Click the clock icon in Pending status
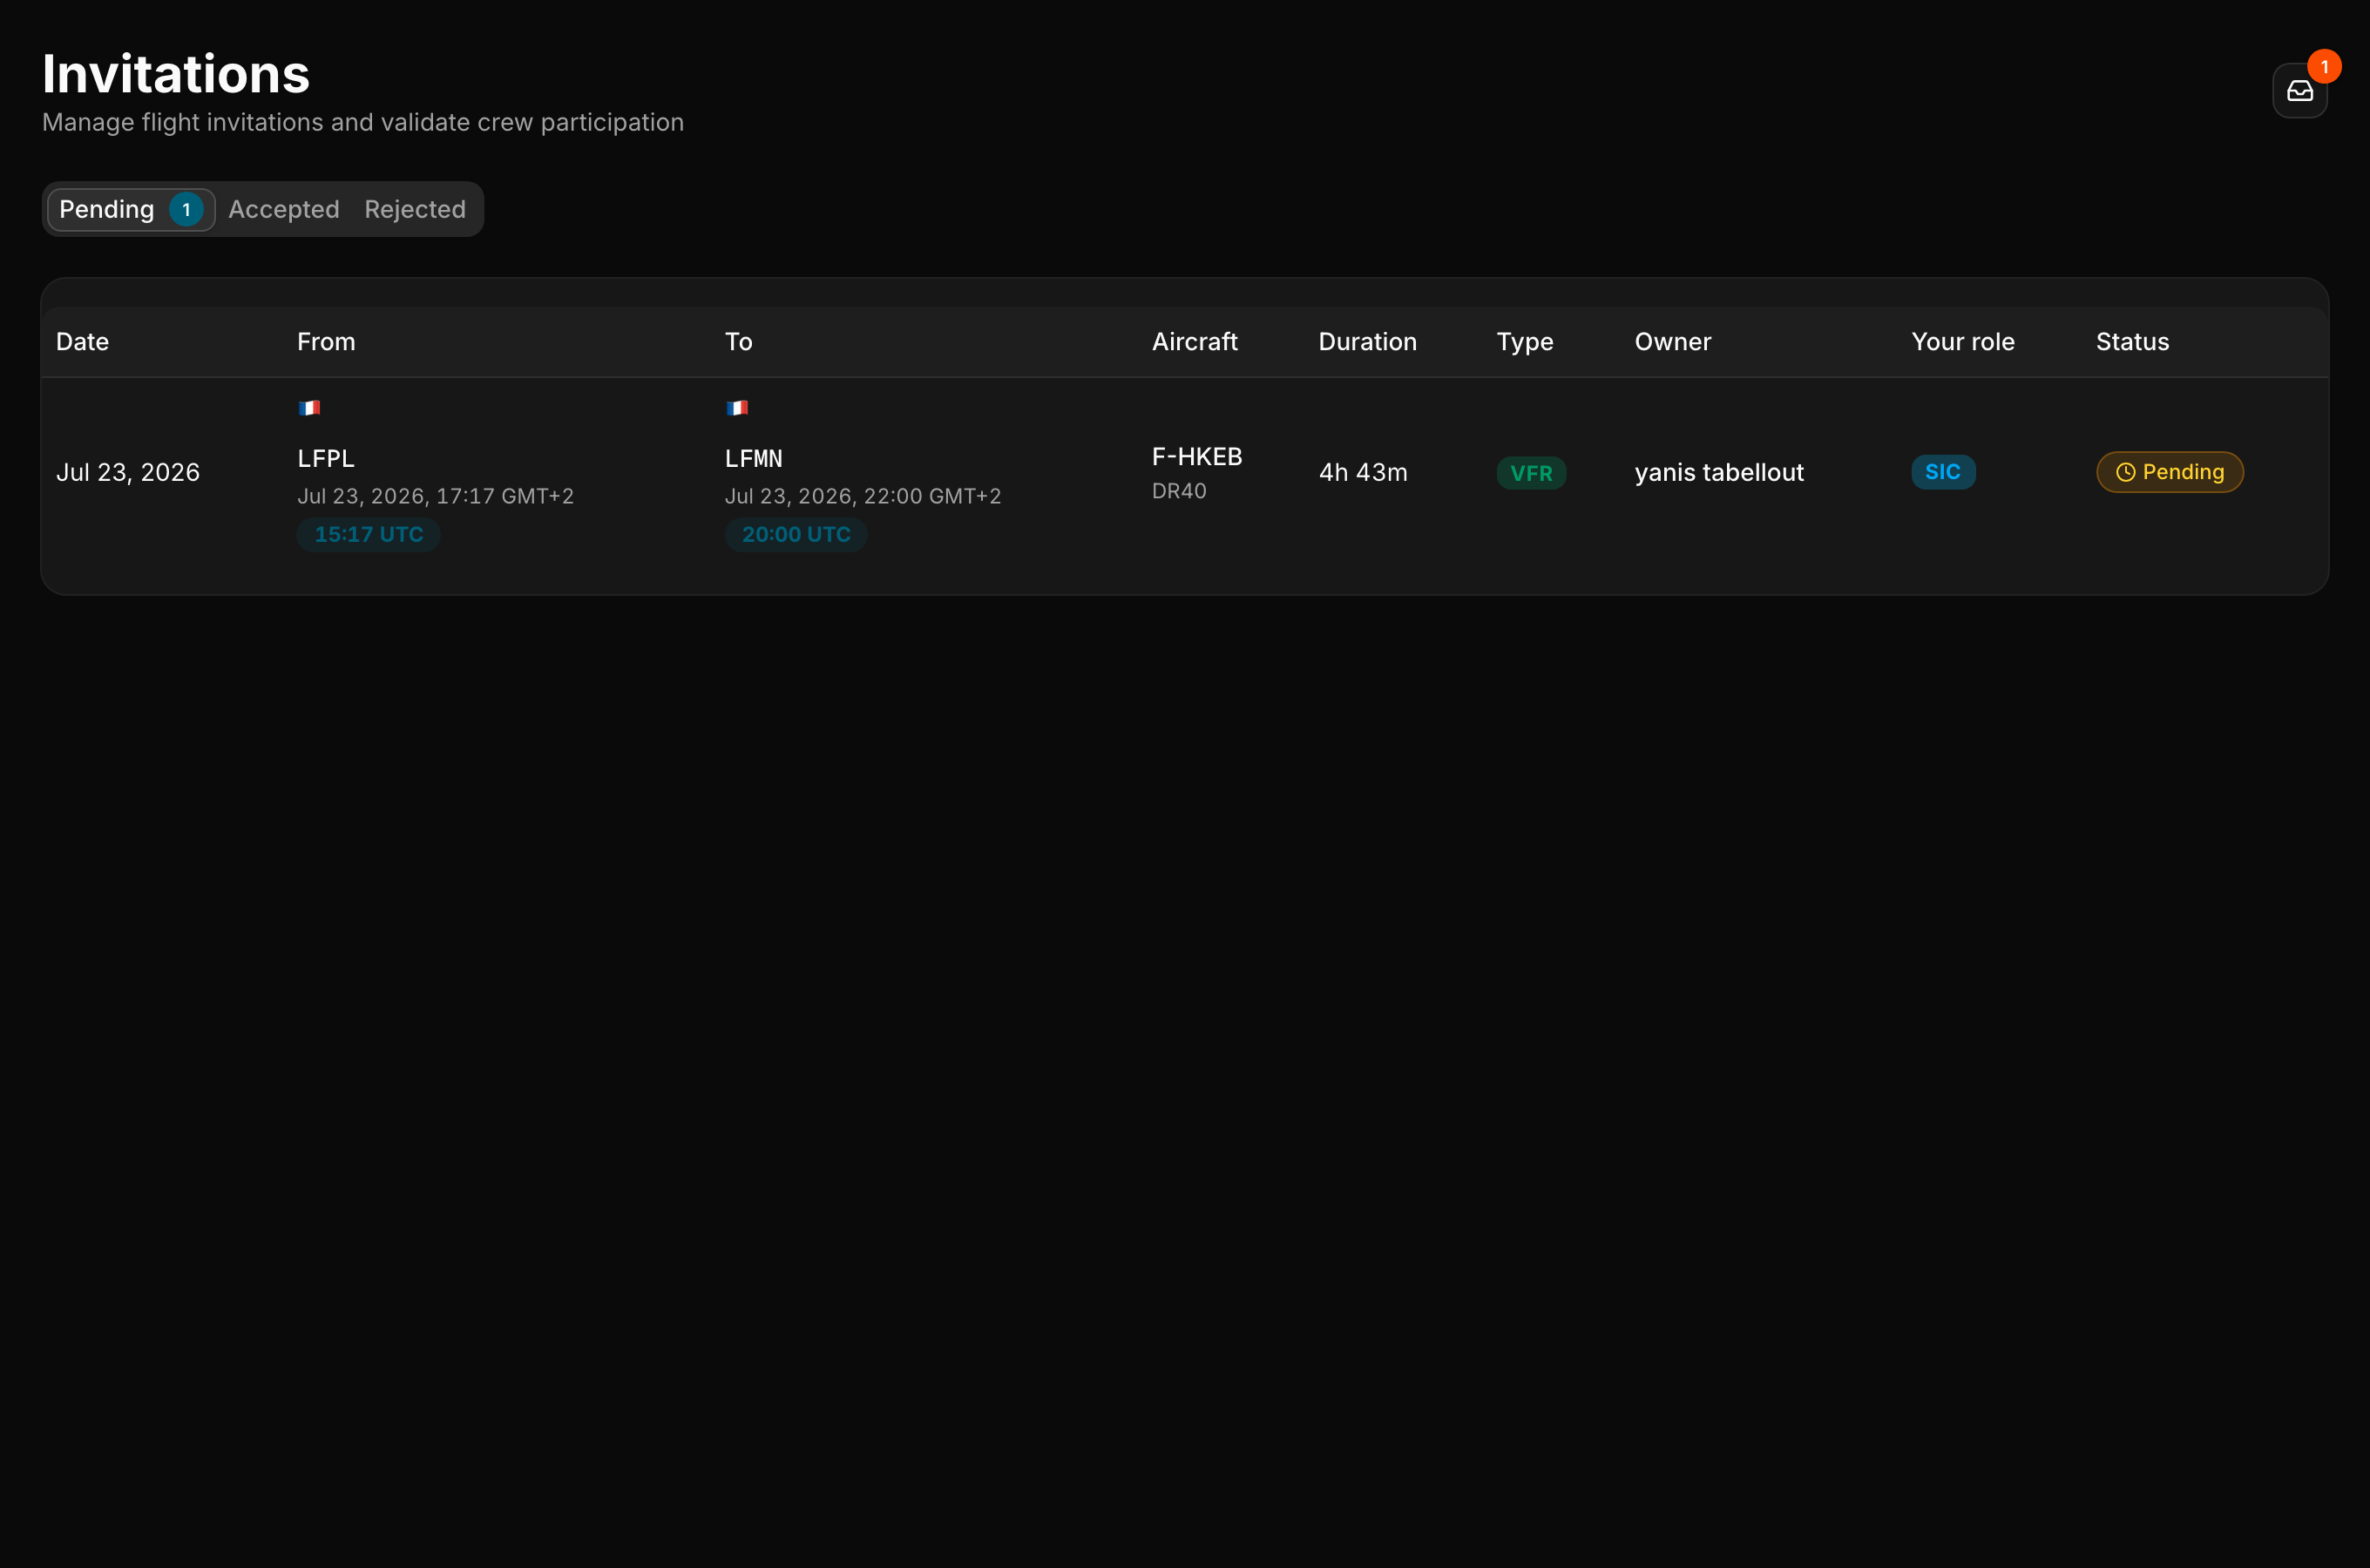Image resolution: width=2370 pixels, height=1568 pixels. point(2125,472)
